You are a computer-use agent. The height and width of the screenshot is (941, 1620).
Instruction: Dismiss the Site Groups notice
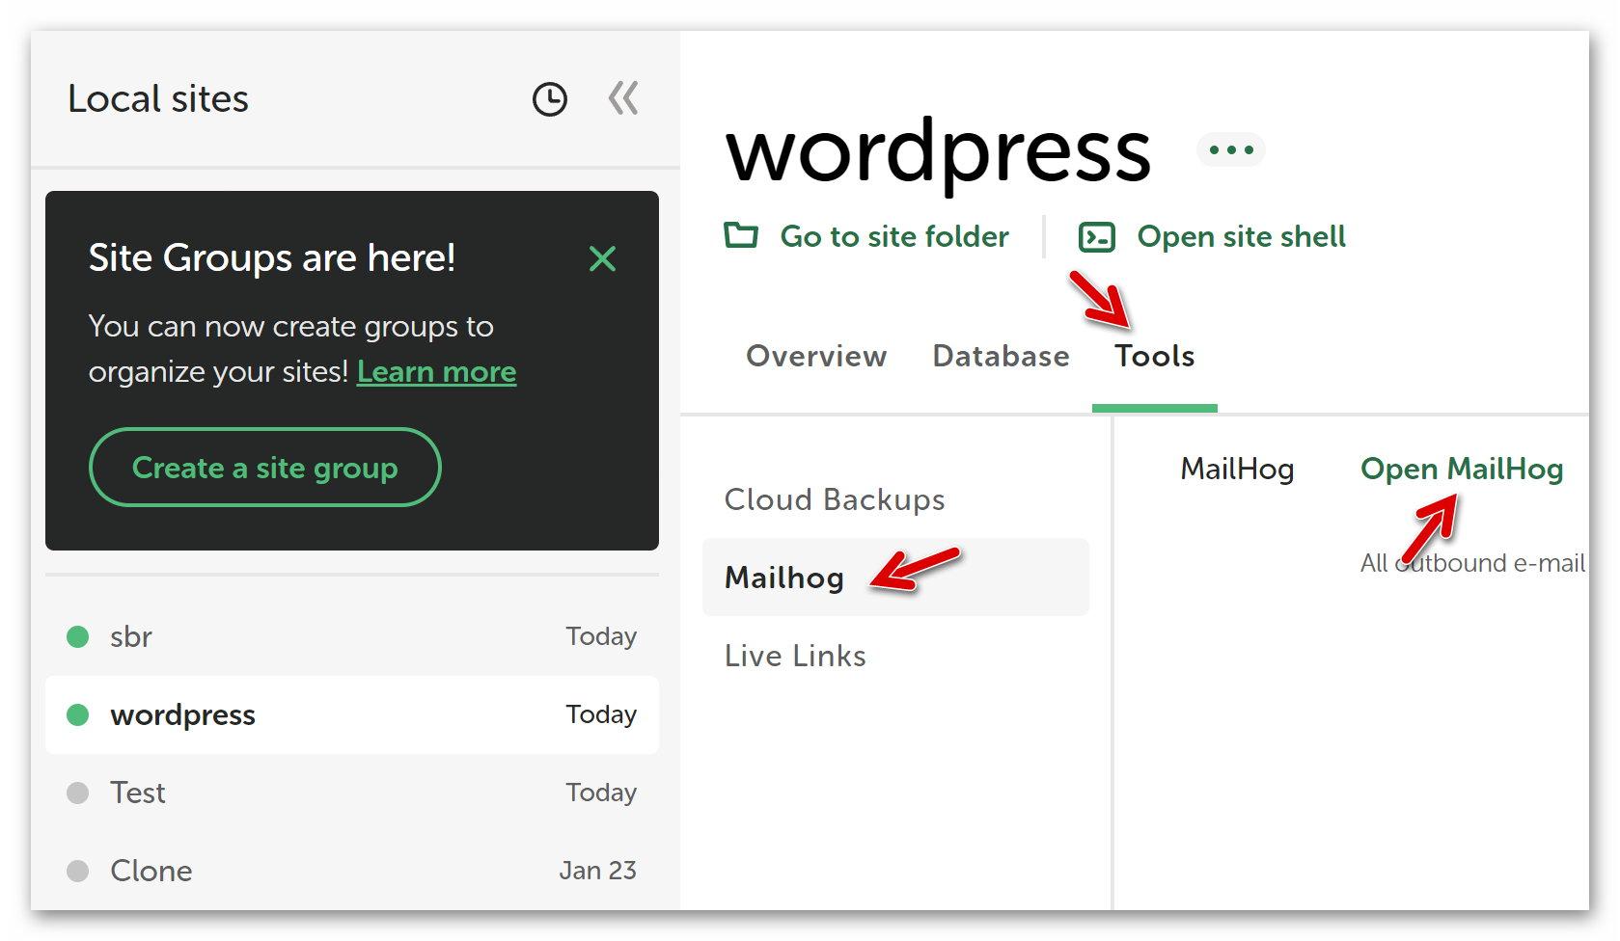(602, 258)
